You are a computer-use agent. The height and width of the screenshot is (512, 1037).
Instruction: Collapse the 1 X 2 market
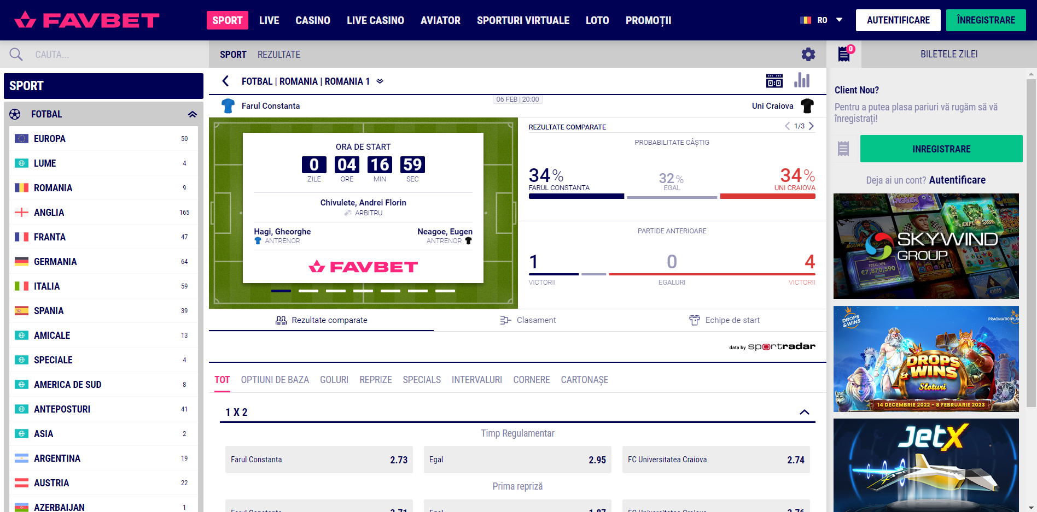[805, 412]
